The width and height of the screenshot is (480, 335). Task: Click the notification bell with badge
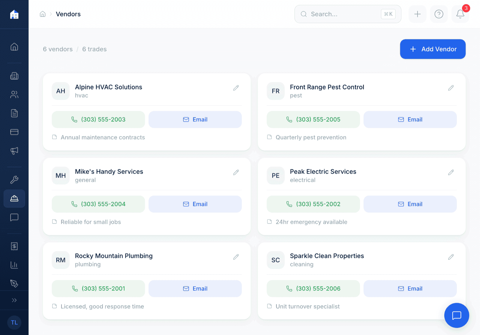coord(460,14)
